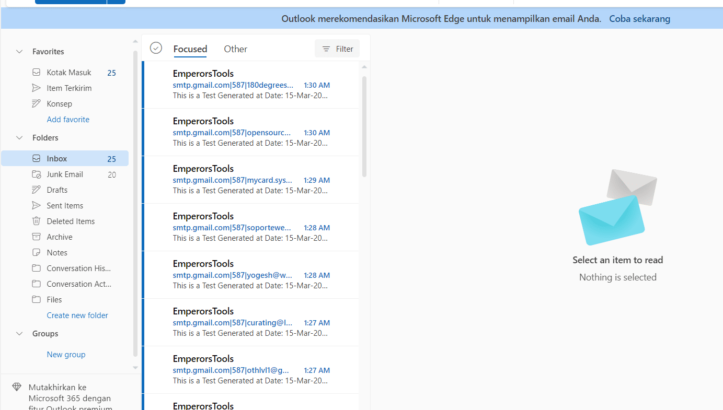Open the Junk Email folder icon
The image size is (723, 410).
point(36,174)
